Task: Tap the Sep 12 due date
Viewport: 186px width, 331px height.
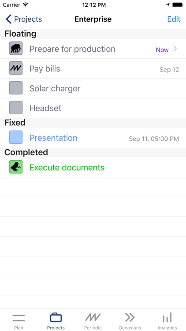Action: (x=169, y=69)
